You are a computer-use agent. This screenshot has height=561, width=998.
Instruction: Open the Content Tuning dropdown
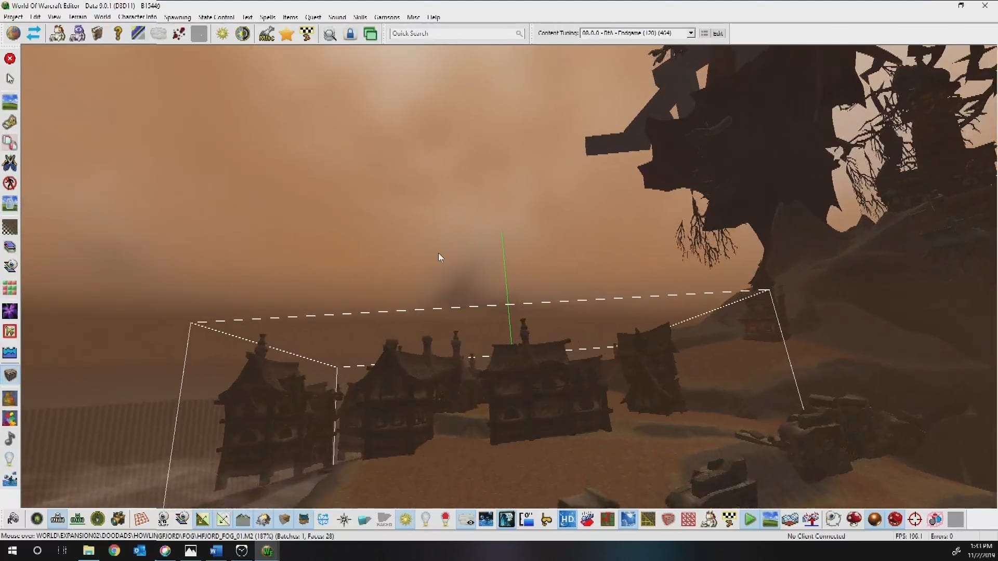[x=691, y=33]
